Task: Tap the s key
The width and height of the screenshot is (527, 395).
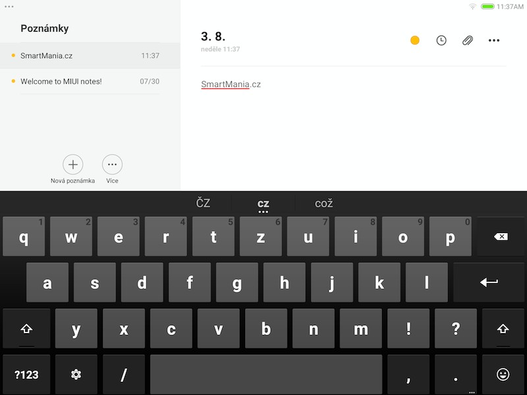Action: coord(95,282)
